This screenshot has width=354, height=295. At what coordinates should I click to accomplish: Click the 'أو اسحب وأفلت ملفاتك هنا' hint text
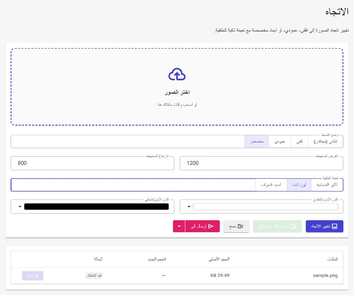(x=177, y=104)
